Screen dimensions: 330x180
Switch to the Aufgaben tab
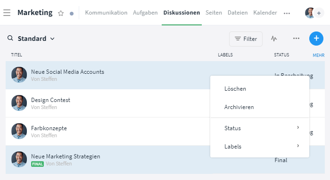coord(145,13)
